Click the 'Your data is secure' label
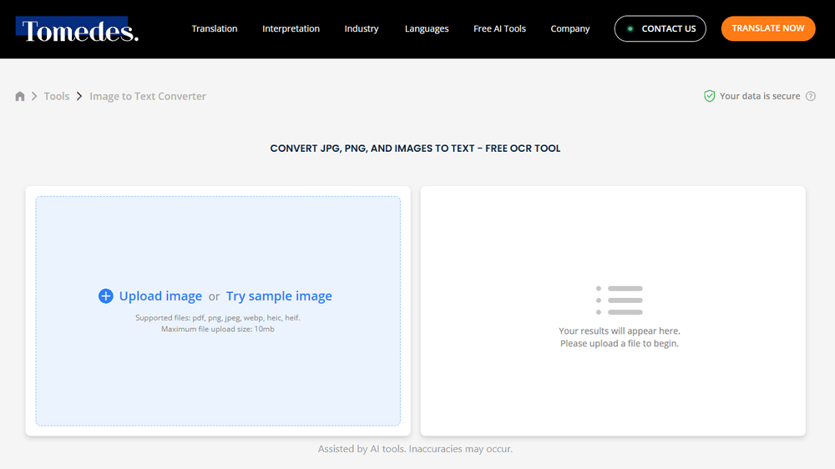The image size is (835, 469). [760, 96]
